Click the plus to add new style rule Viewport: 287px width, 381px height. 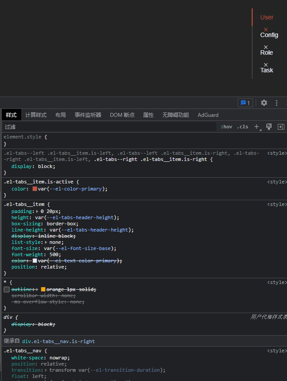257,127
